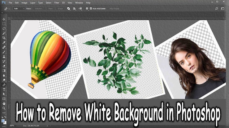Select the Rectangular Marquee tool
229x128 pixels.
click(4, 24)
